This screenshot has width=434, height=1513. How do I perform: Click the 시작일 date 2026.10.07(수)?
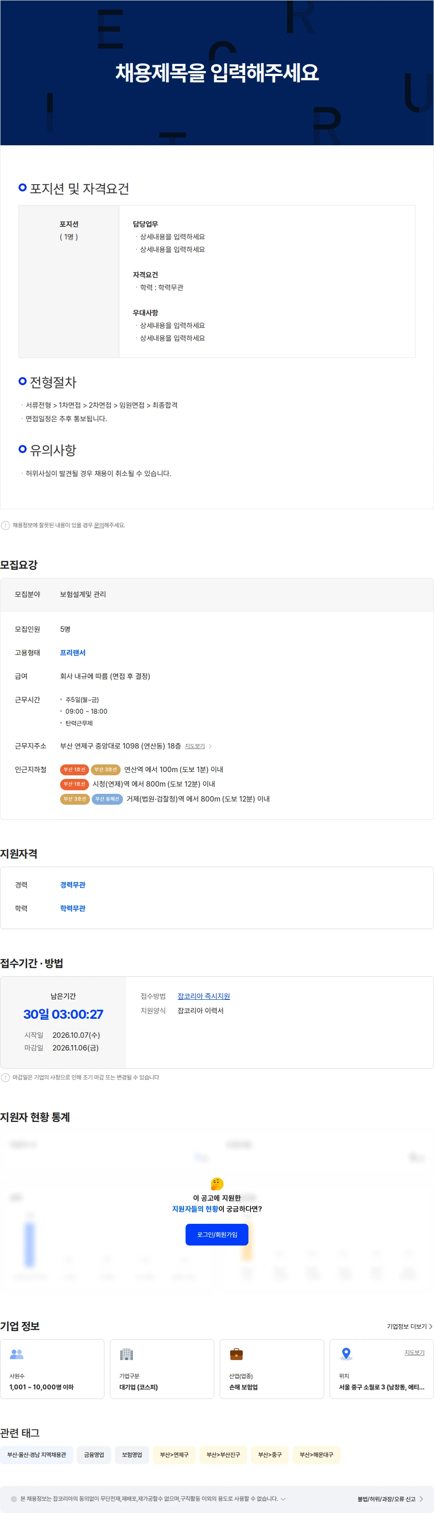coord(76,1035)
